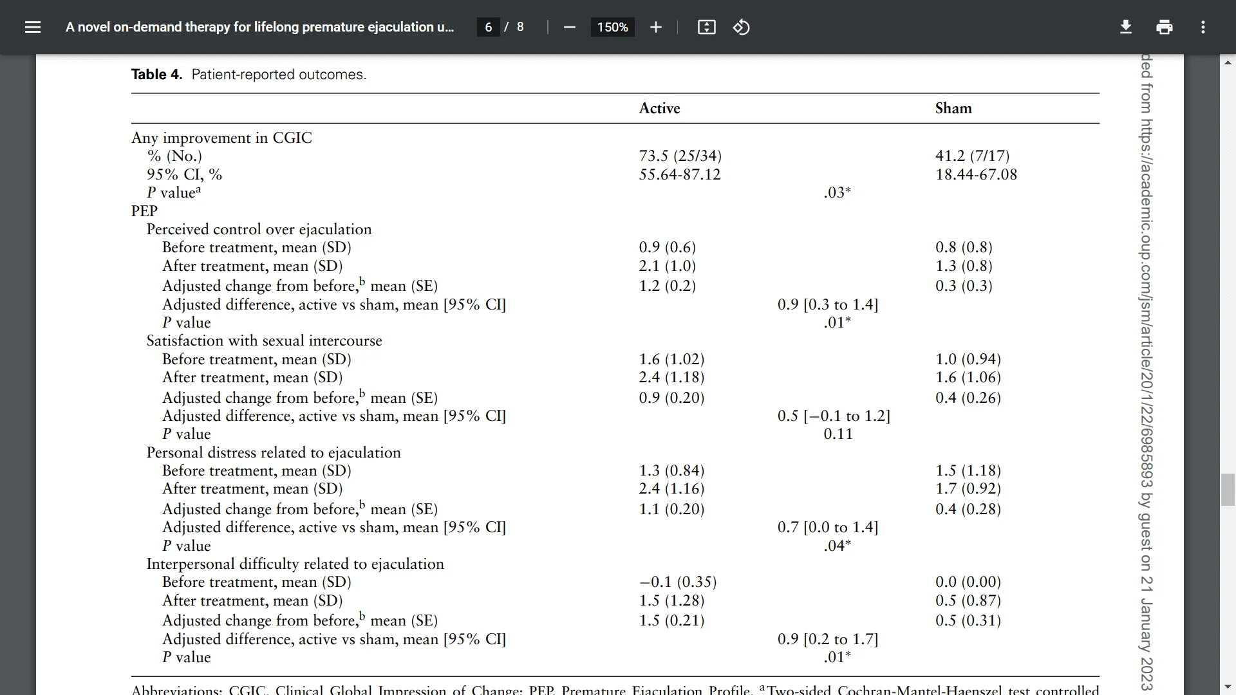Viewport: 1236px width, 695px height.
Task: Click 'Personal distress related to ejaculation' heading
Action: pyautogui.click(x=274, y=453)
